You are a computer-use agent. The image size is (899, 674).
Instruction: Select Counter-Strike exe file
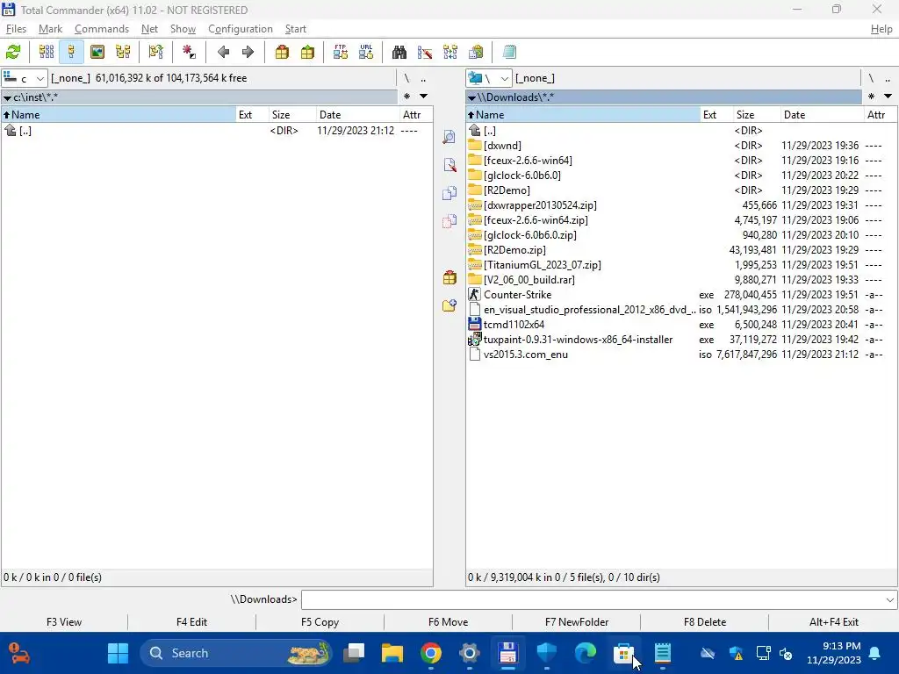click(x=681, y=295)
